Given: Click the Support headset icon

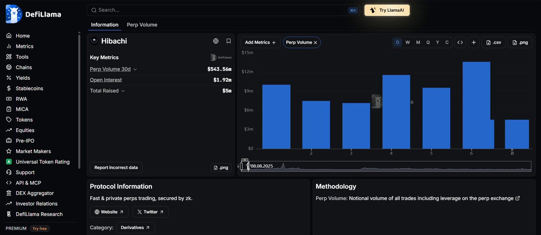Looking at the screenshot, I should point(9,172).
